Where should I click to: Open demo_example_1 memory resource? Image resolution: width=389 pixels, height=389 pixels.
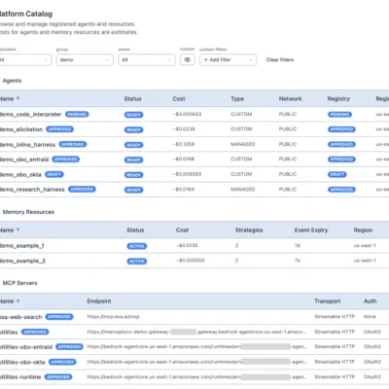click(x=21, y=246)
